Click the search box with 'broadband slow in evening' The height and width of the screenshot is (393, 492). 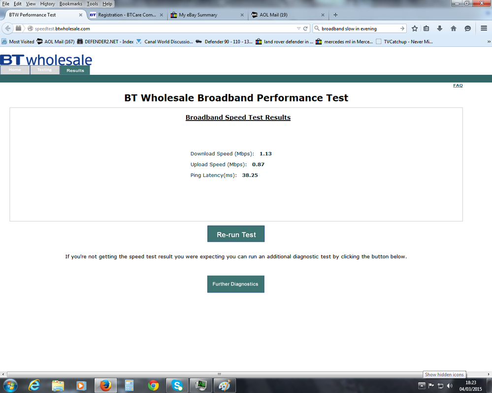click(359, 29)
